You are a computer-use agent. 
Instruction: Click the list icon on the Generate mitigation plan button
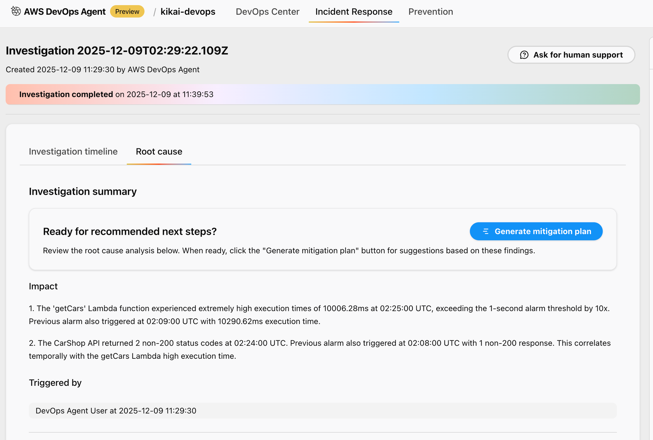pyautogui.click(x=486, y=231)
